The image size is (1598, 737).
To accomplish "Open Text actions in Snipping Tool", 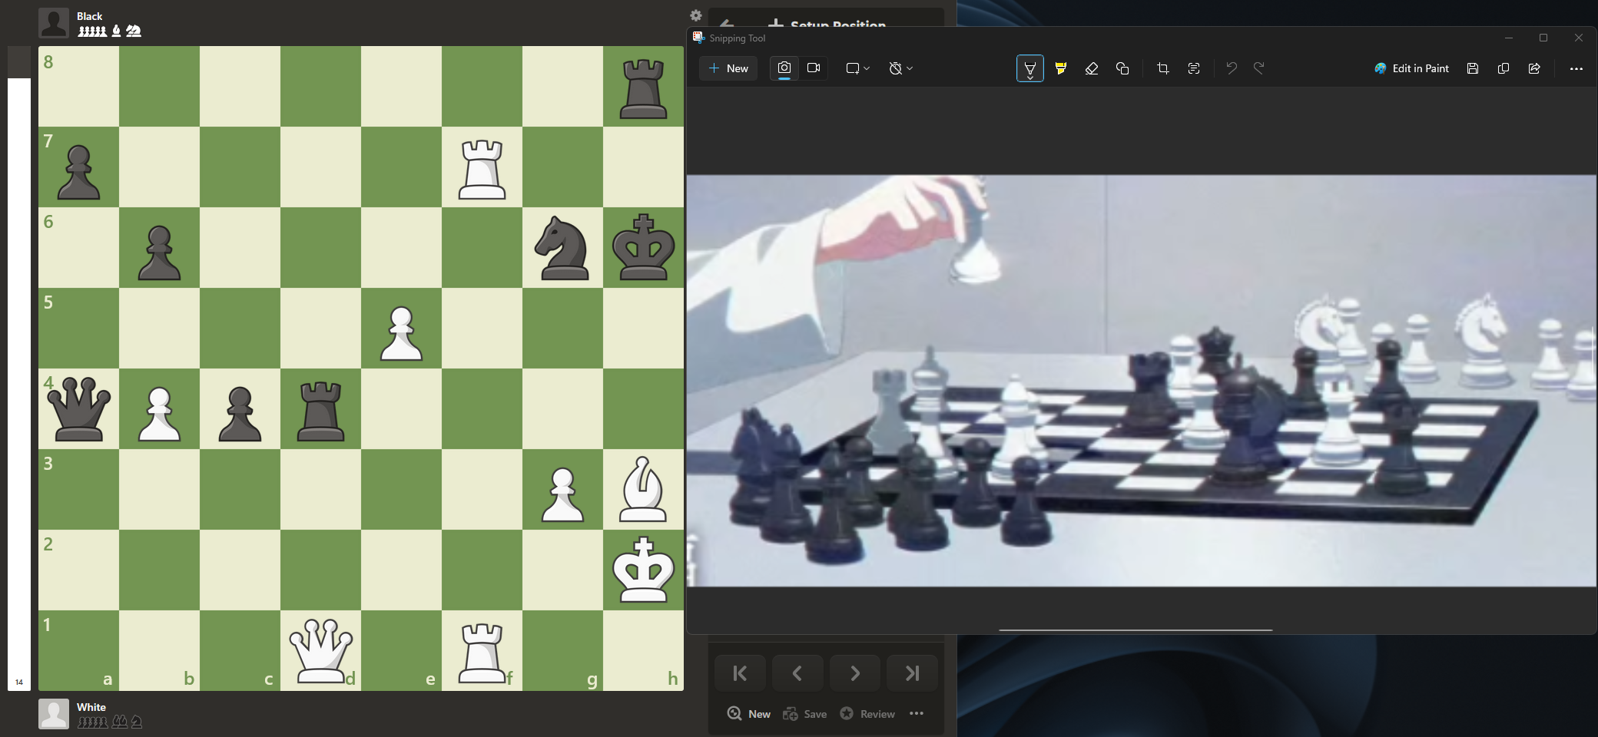I will (x=1194, y=68).
